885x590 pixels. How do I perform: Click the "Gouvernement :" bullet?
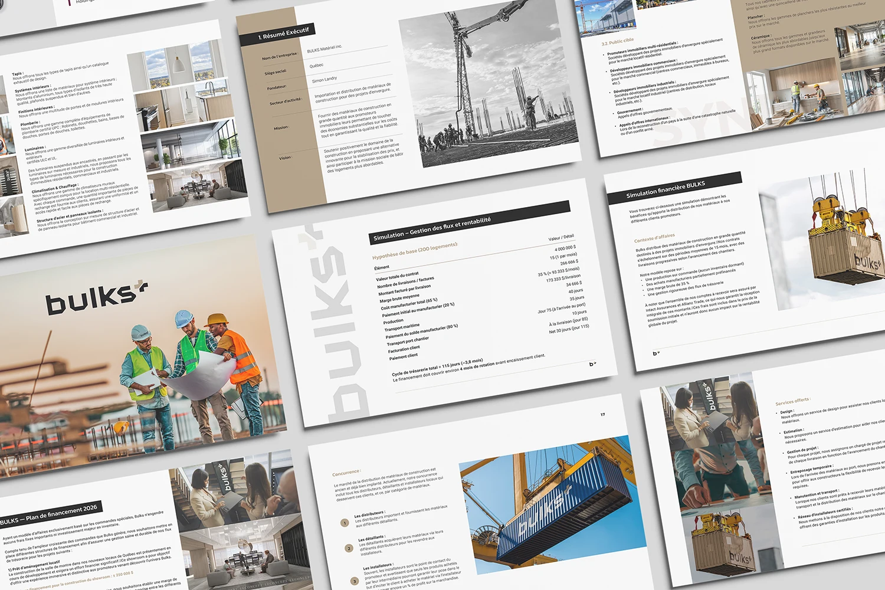click(630, 111)
